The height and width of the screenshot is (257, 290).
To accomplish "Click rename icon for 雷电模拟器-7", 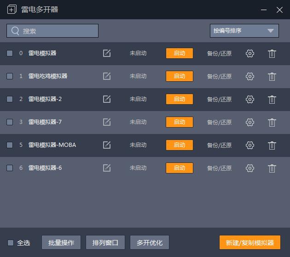I will coord(107,122).
